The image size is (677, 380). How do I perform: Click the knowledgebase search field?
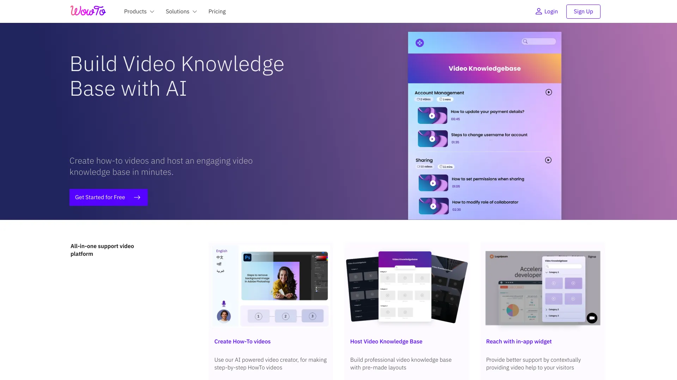pos(539,42)
